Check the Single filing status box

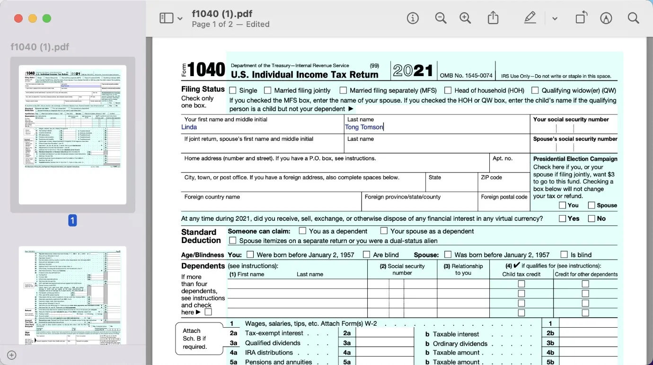click(232, 90)
